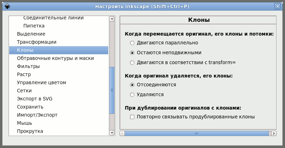Viewport: 285px width, 148px height.
Task: Open 'Обтравочные контуры и маски' page
Action: pos(59,58)
